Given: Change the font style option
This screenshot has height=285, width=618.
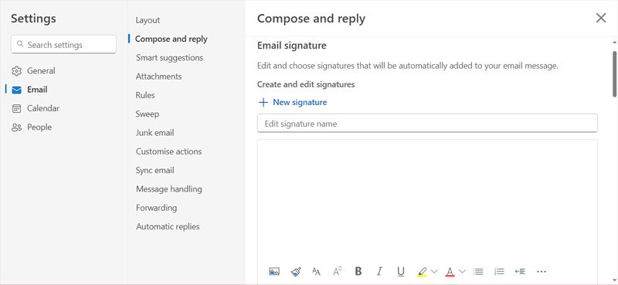Looking at the screenshot, I should pos(337,271).
